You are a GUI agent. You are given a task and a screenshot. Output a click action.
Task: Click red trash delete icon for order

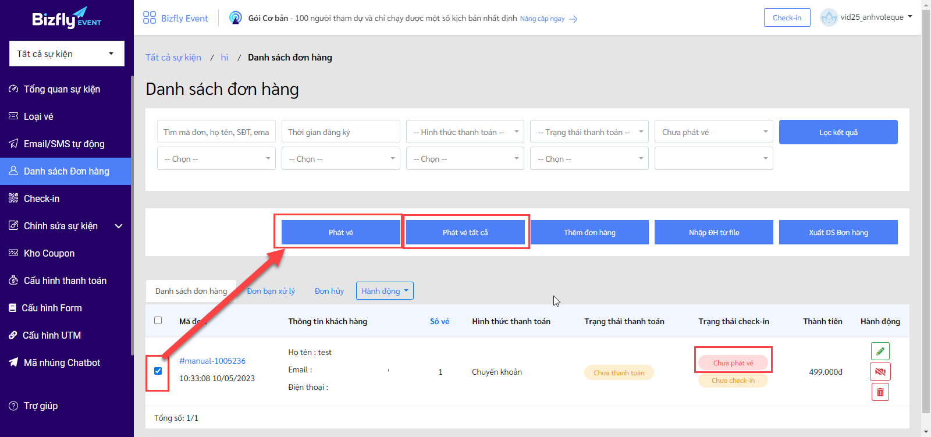pos(880,392)
